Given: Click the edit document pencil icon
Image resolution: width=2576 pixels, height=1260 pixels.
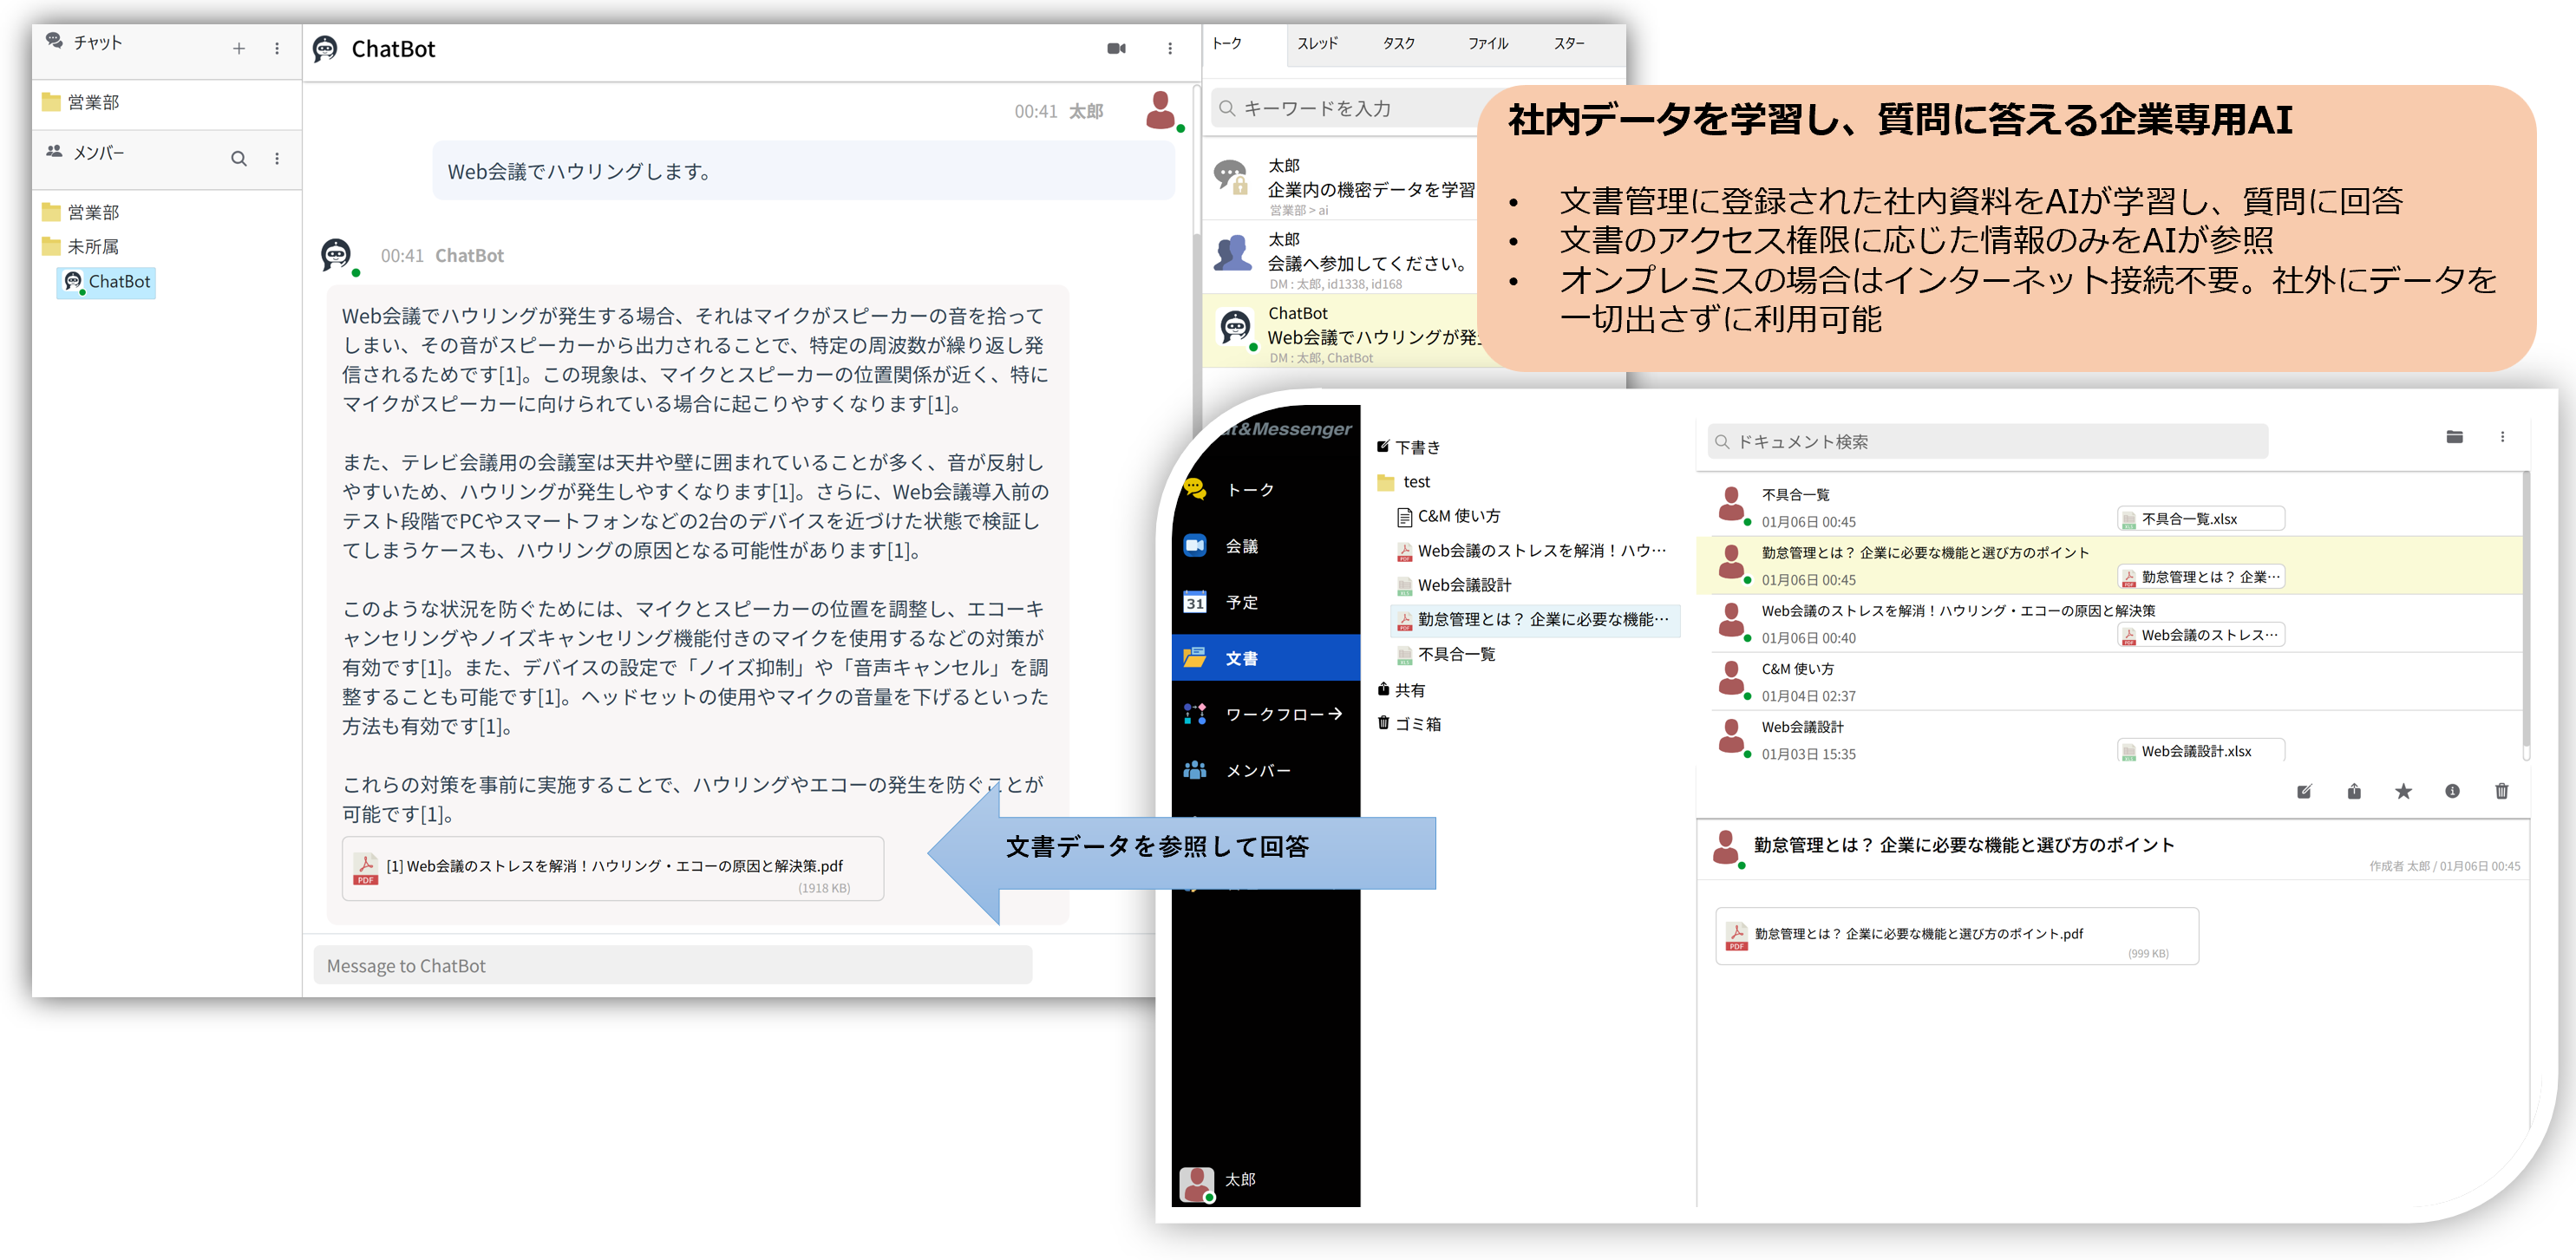Looking at the screenshot, I should click(x=2304, y=791).
